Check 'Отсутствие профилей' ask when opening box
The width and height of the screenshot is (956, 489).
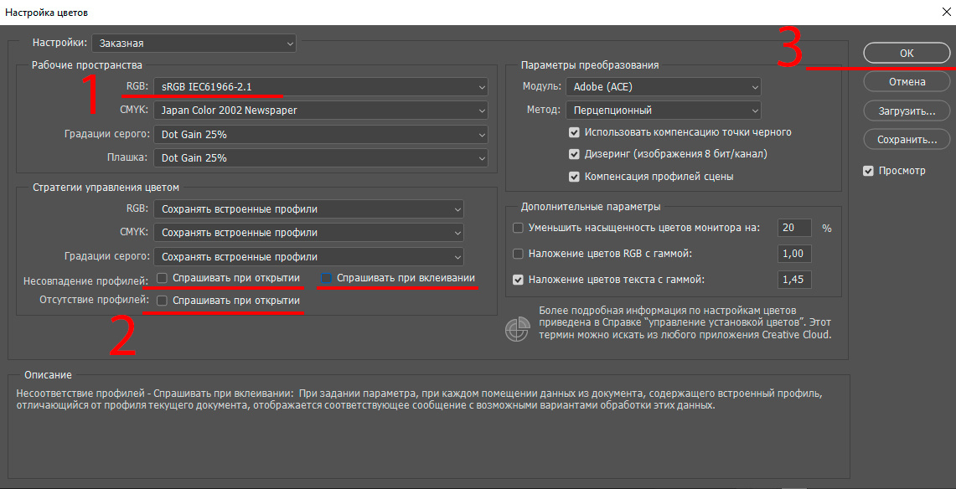[x=163, y=301]
